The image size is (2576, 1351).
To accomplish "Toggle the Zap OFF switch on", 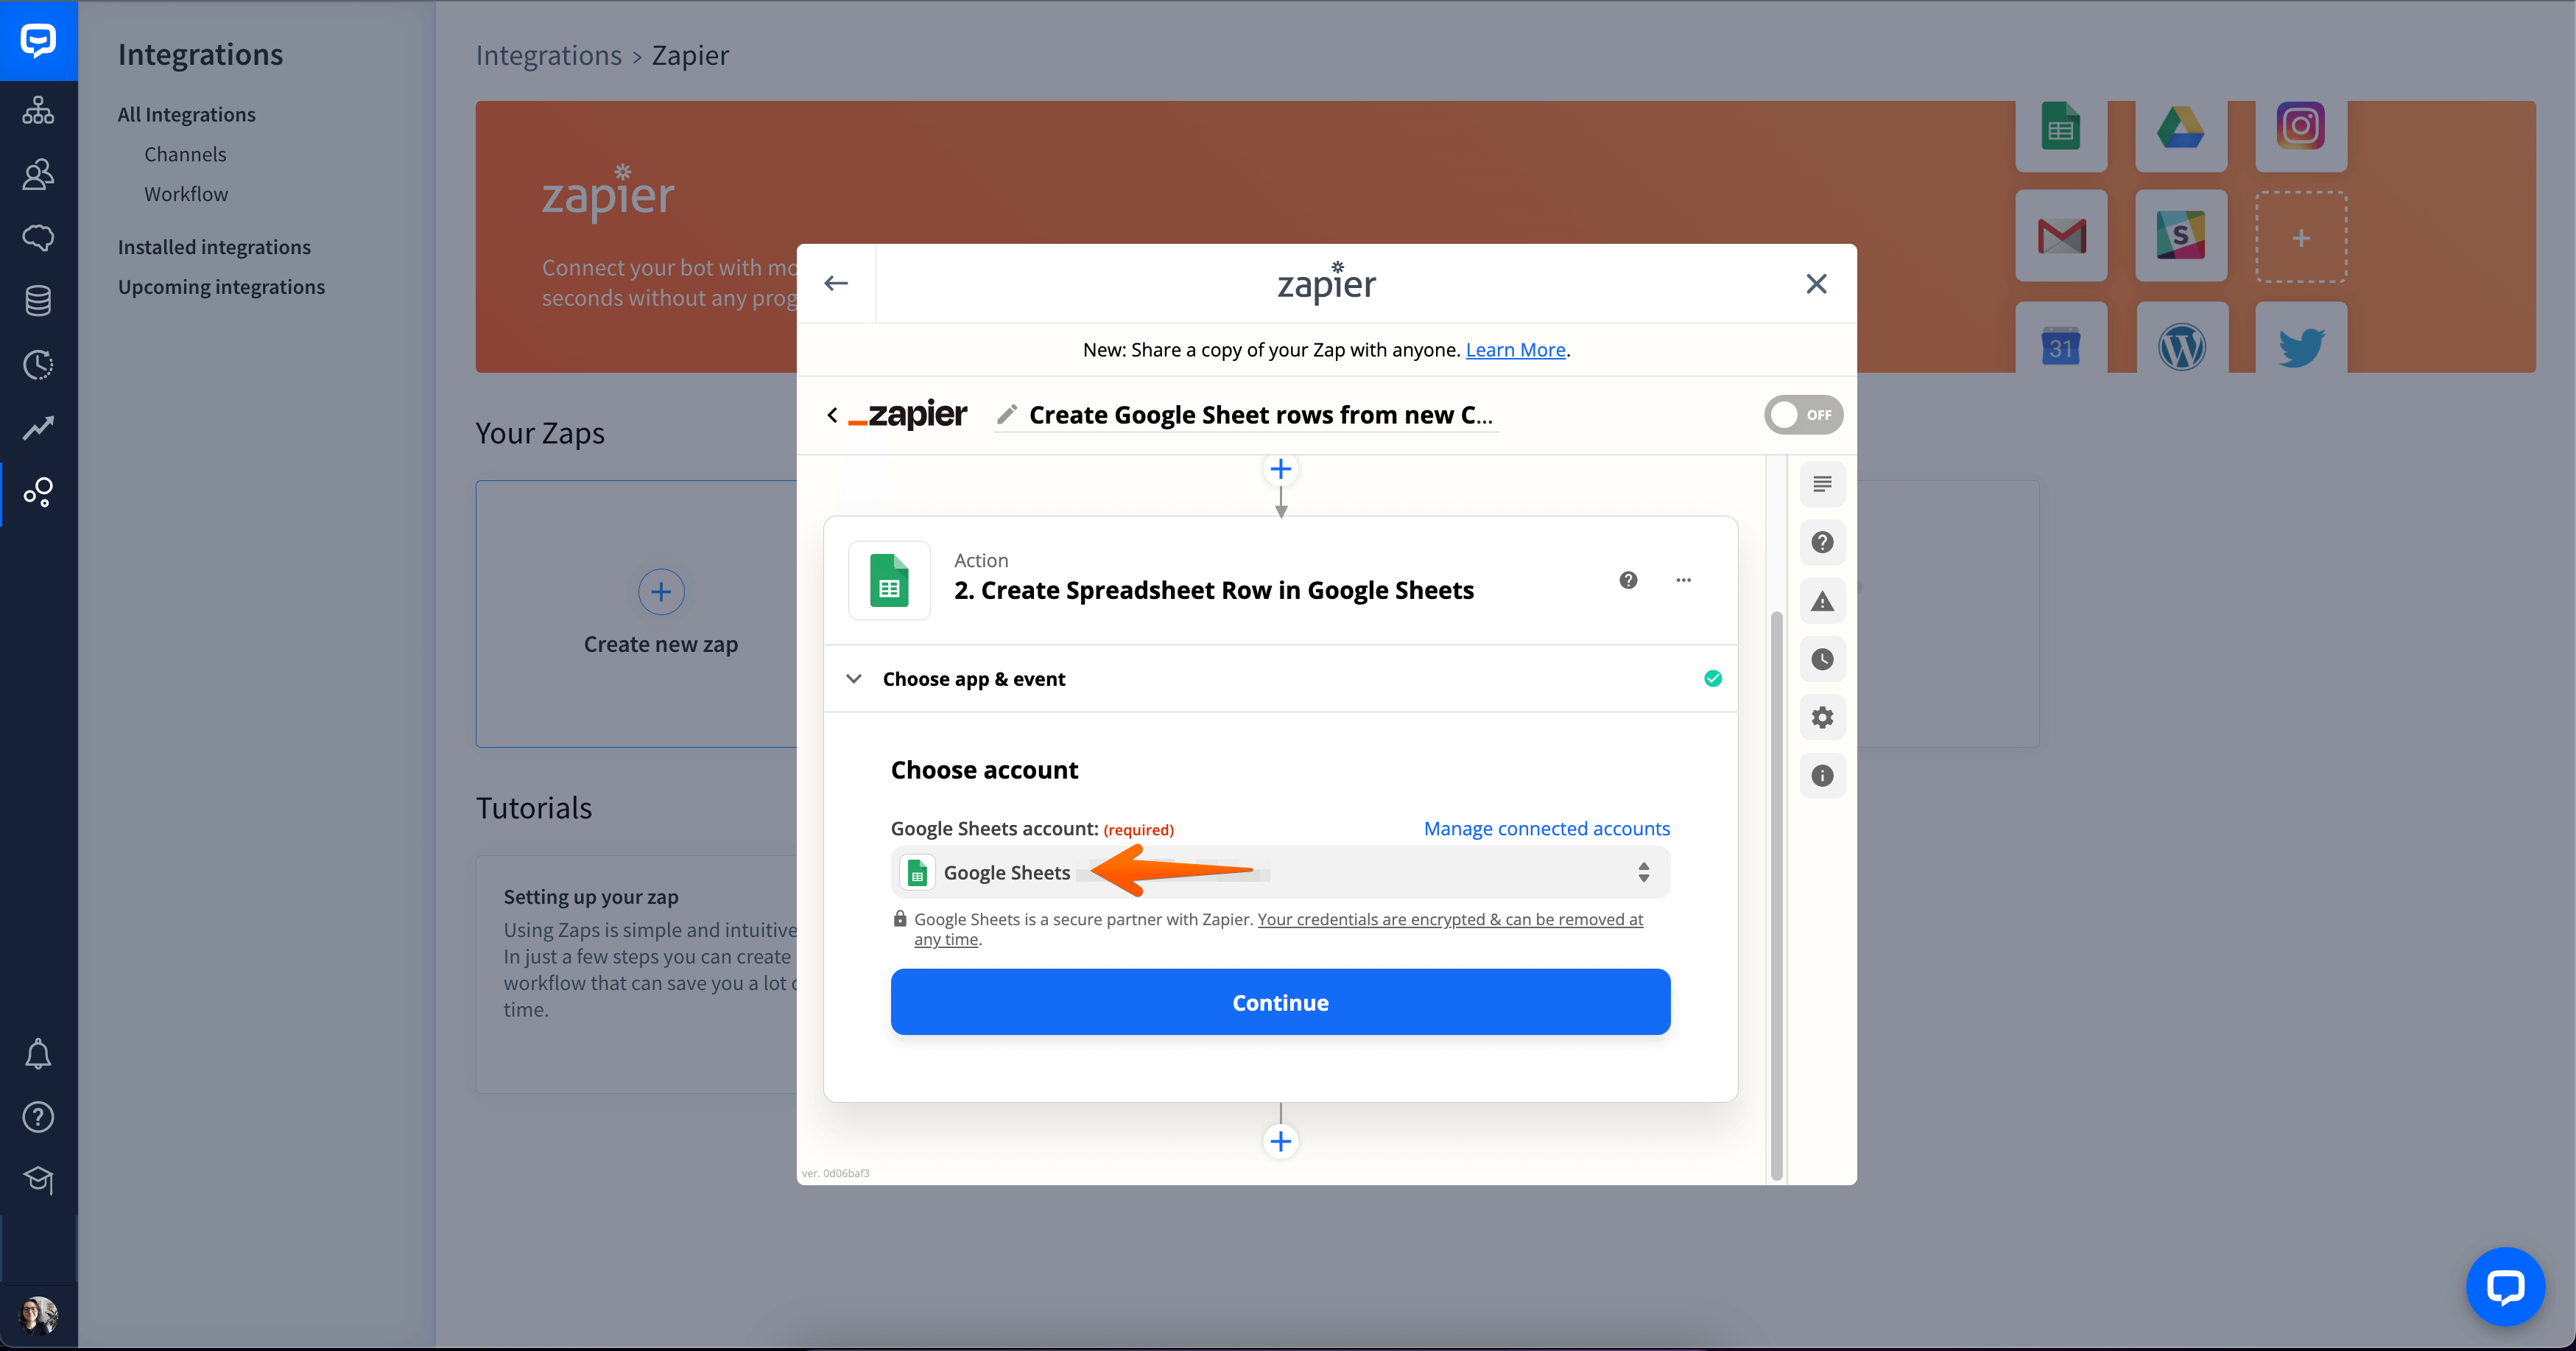I will [1803, 415].
